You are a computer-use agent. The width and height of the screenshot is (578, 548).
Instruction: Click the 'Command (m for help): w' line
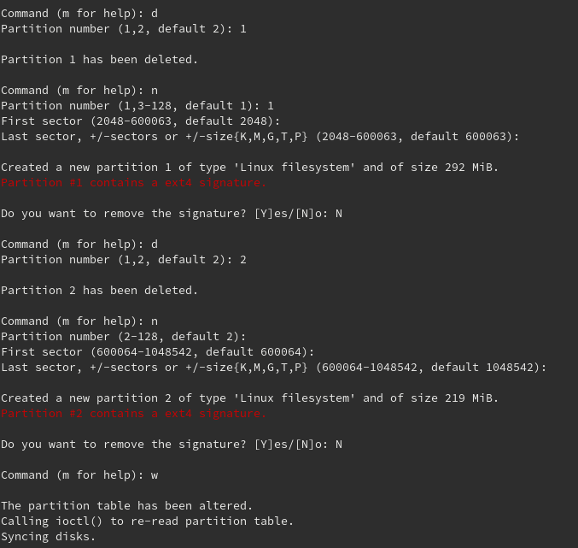point(79,475)
